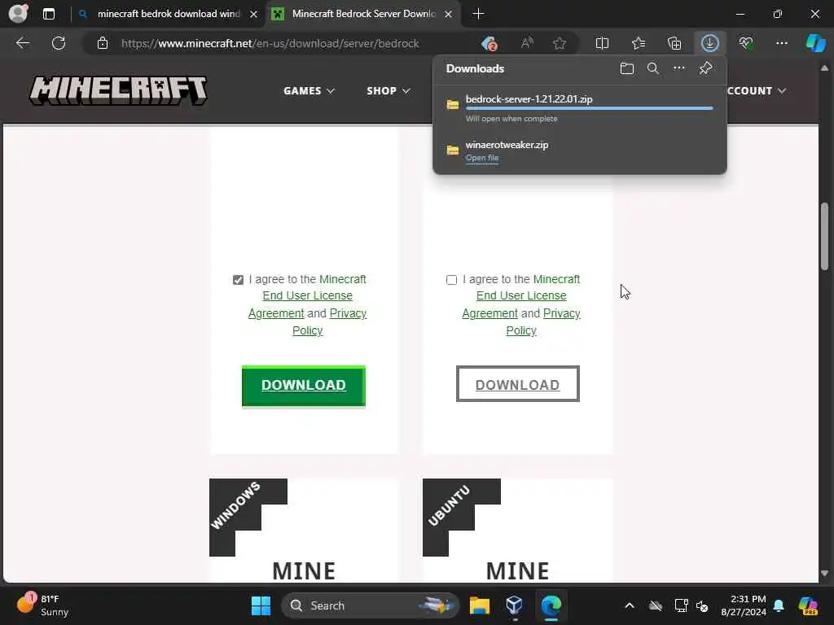Search downloads in Downloads panel
The height and width of the screenshot is (625, 834).
[x=652, y=68]
